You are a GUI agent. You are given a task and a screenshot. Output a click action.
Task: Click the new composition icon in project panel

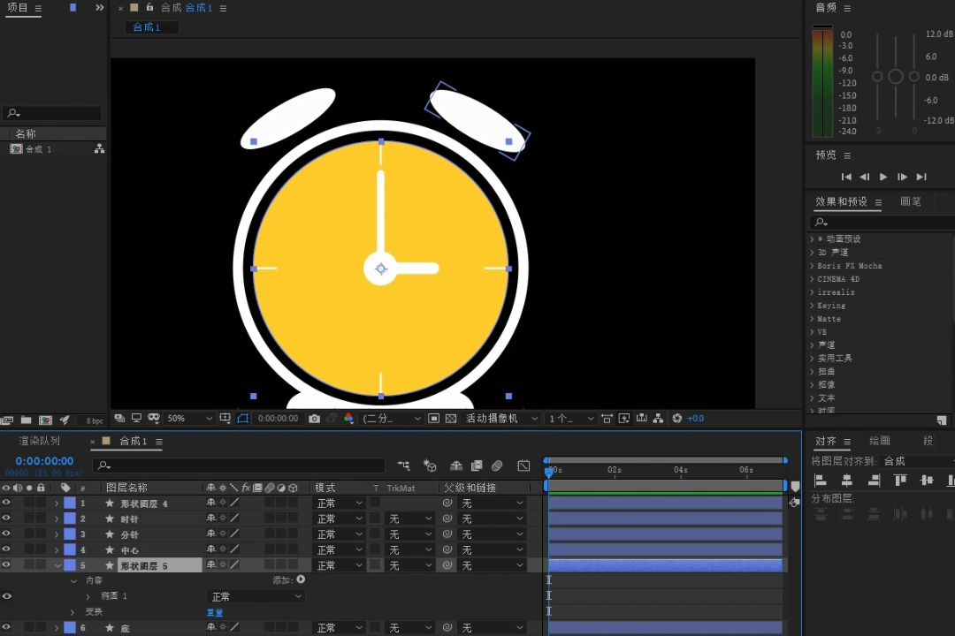[x=46, y=420]
